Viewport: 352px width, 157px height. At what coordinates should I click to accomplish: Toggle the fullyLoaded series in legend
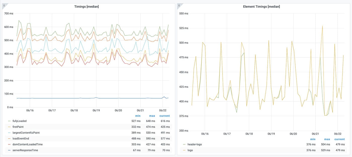click(19, 121)
